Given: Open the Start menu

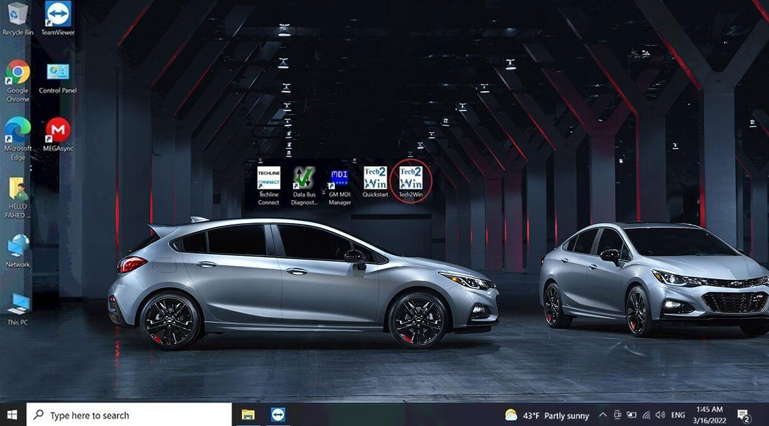Looking at the screenshot, I should pos(11,415).
